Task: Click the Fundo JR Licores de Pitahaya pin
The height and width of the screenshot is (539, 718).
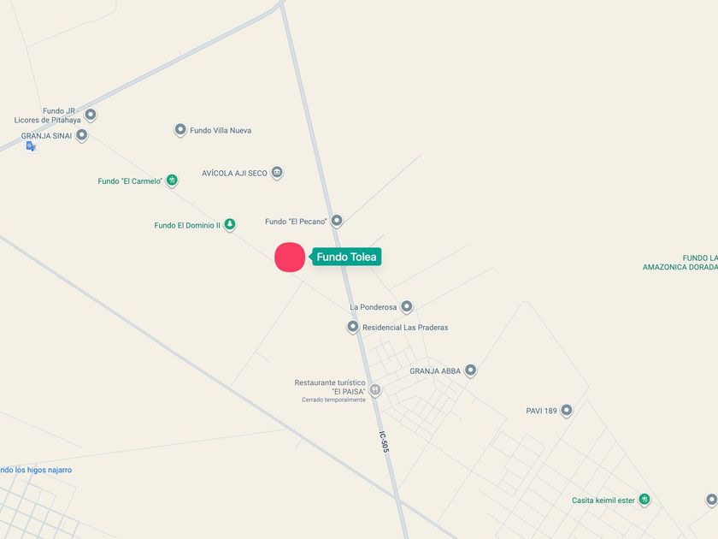Action: 91,114
